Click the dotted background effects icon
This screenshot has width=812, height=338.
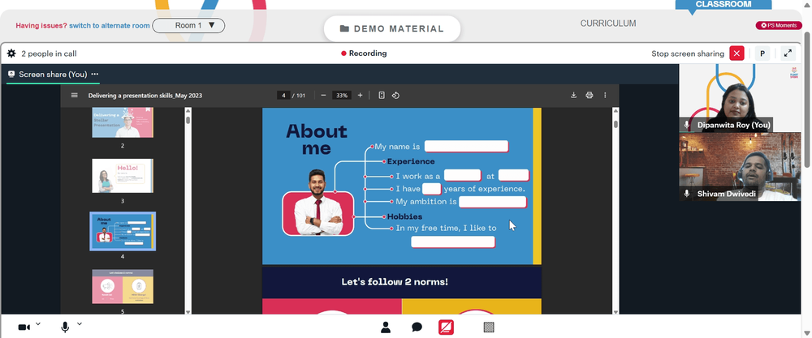click(x=488, y=327)
